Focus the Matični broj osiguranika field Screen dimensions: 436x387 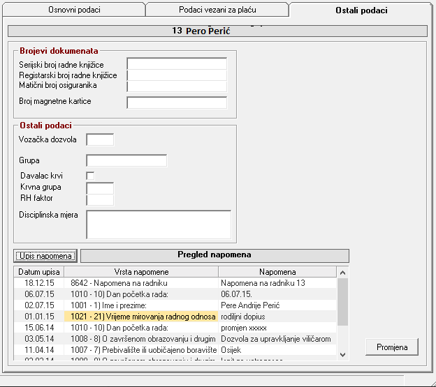[x=177, y=86]
